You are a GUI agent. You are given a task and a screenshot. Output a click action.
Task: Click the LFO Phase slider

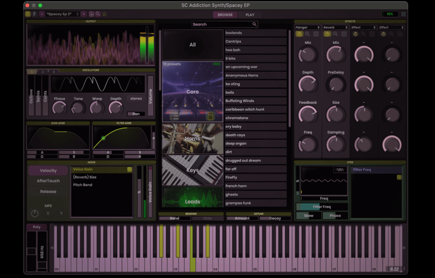tap(335, 215)
